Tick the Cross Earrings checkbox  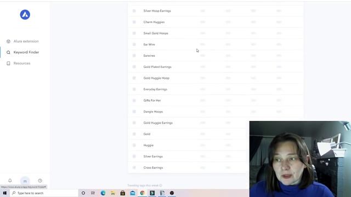pos(134,167)
